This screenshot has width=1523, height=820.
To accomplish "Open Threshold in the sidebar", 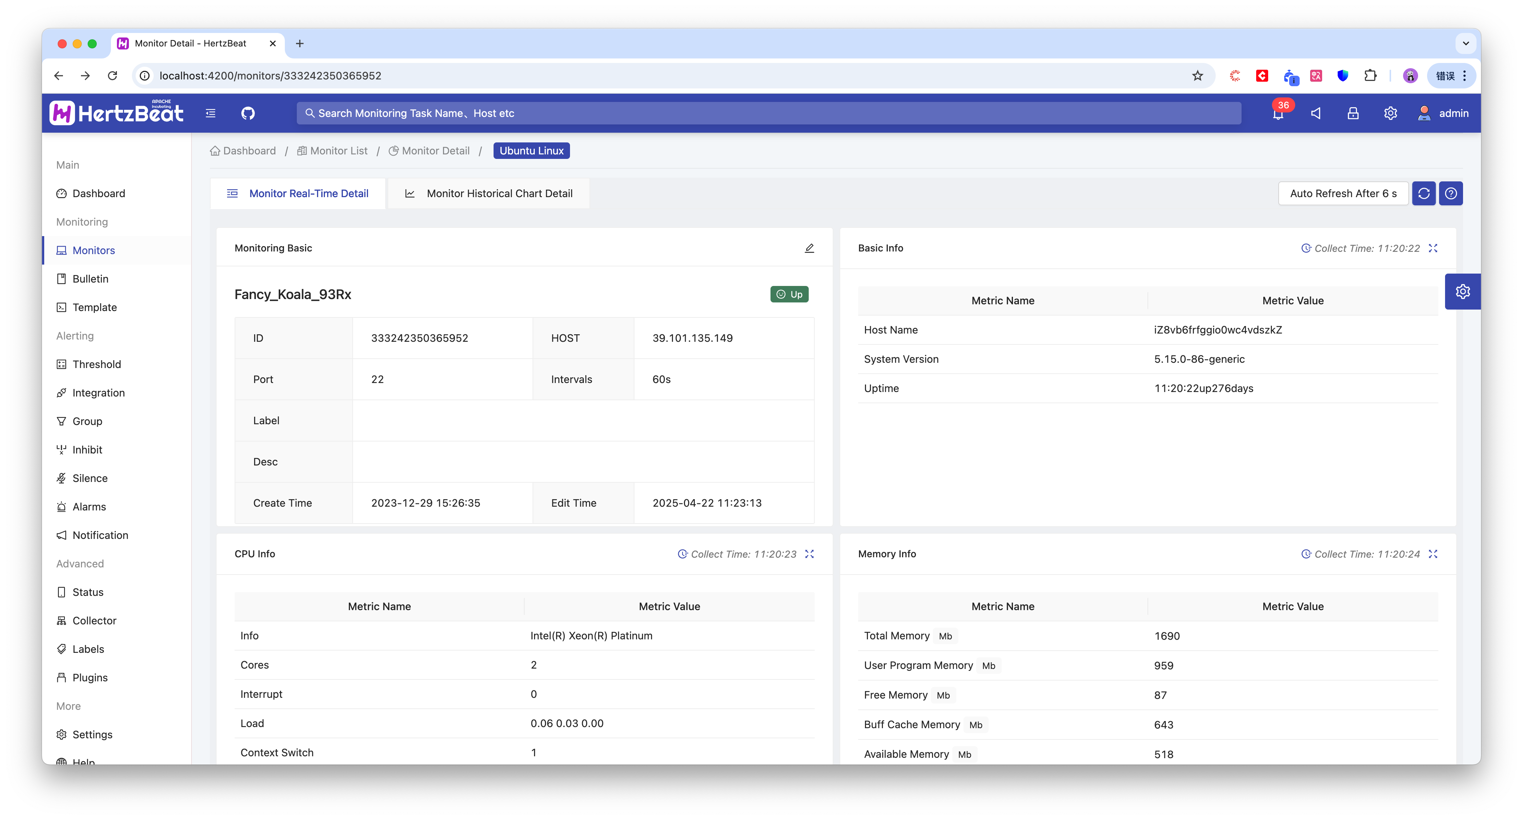I will click(x=96, y=364).
